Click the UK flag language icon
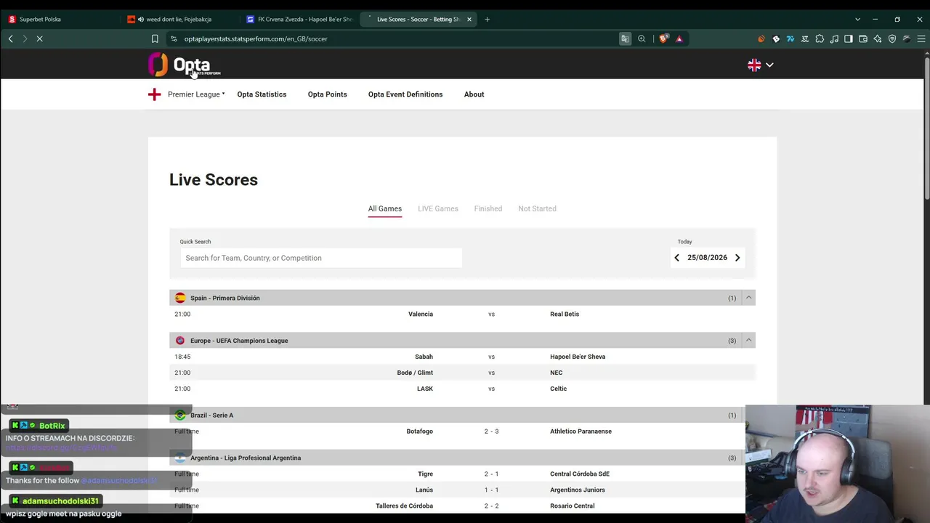The height and width of the screenshot is (523, 930). point(754,65)
